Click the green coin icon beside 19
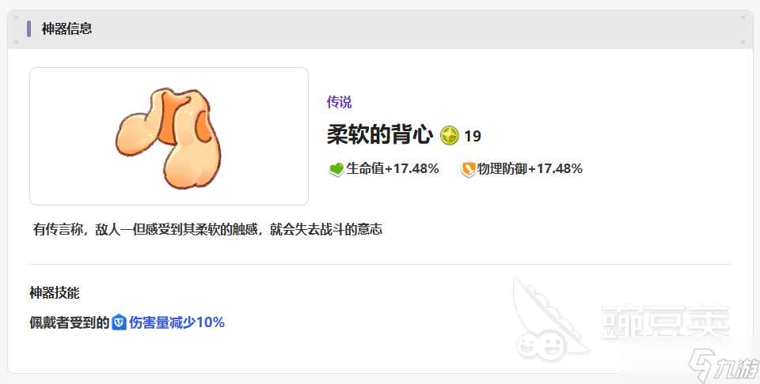 click(x=450, y=135)
